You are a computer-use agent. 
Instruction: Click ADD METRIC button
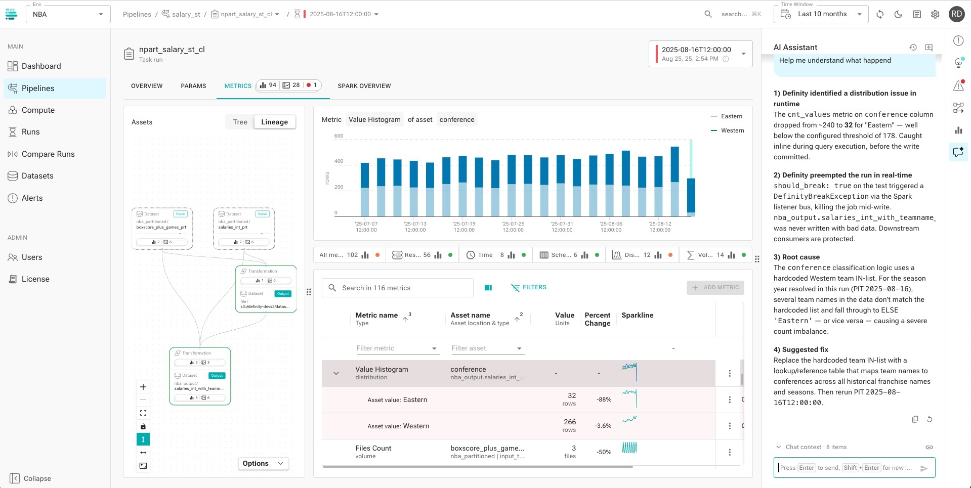pyautogui.click(x=715, y=287)
